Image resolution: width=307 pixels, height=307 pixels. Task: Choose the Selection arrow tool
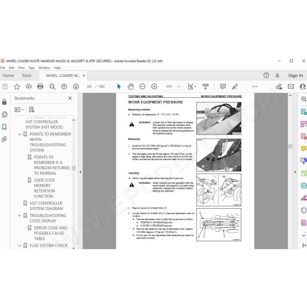tap(119, 86)
